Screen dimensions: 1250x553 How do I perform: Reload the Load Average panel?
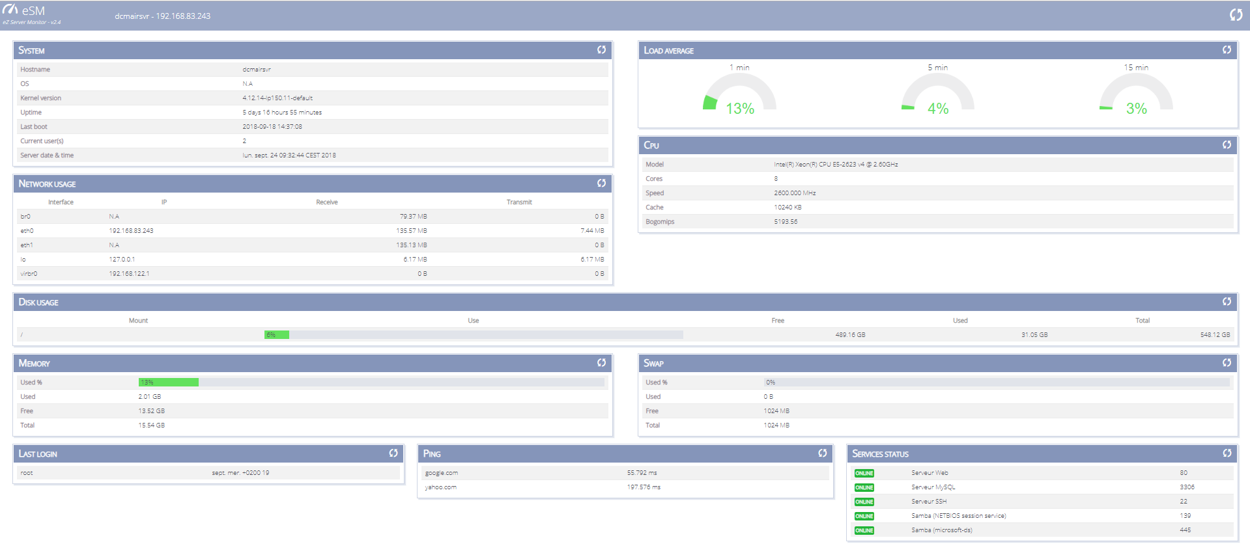click(1227, 50)
